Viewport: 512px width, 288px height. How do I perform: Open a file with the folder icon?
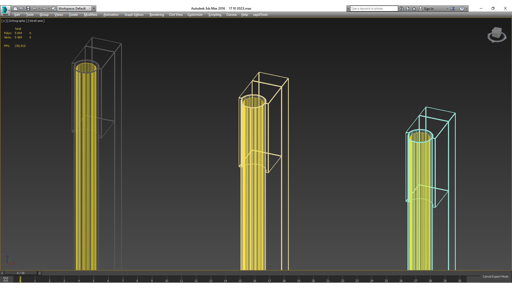[22, 9]
